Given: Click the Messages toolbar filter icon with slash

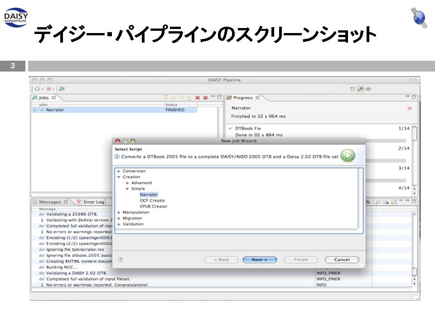Looking at the screenshot, I should tap(368, 202).
